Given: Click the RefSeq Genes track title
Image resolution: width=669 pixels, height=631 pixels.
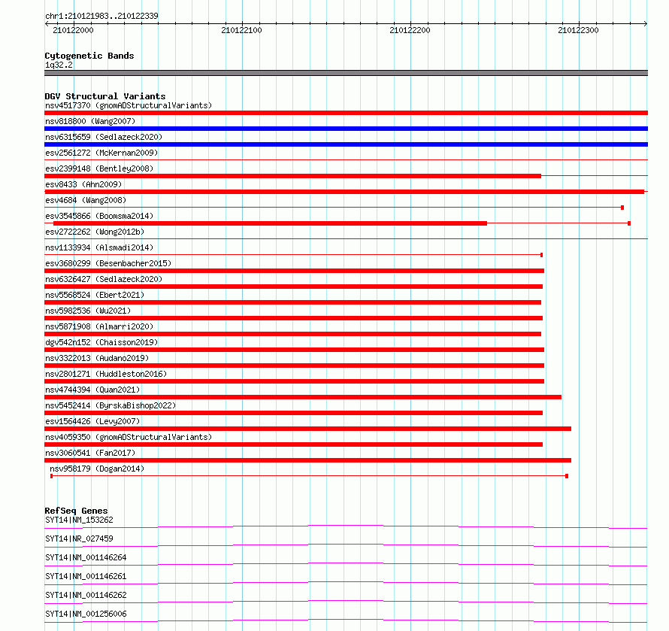Looking at the screenshot, I should tap(76, 511).
